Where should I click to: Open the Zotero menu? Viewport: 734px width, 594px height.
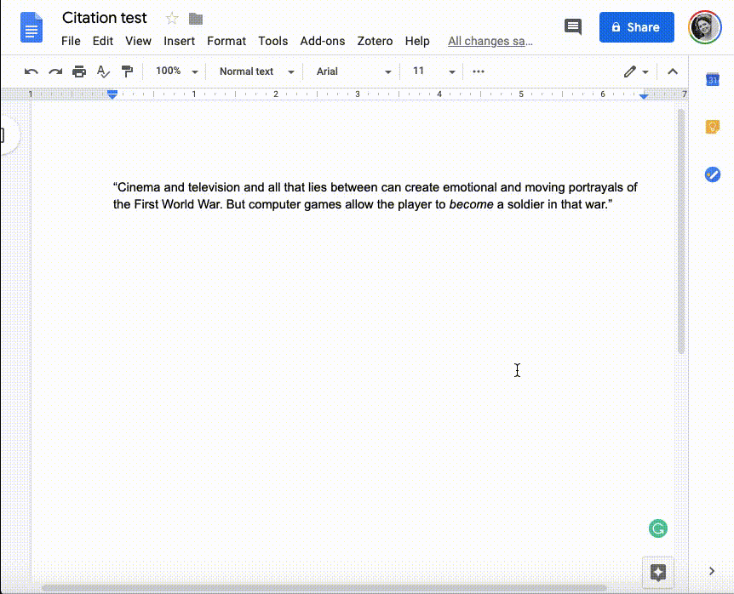375,41
